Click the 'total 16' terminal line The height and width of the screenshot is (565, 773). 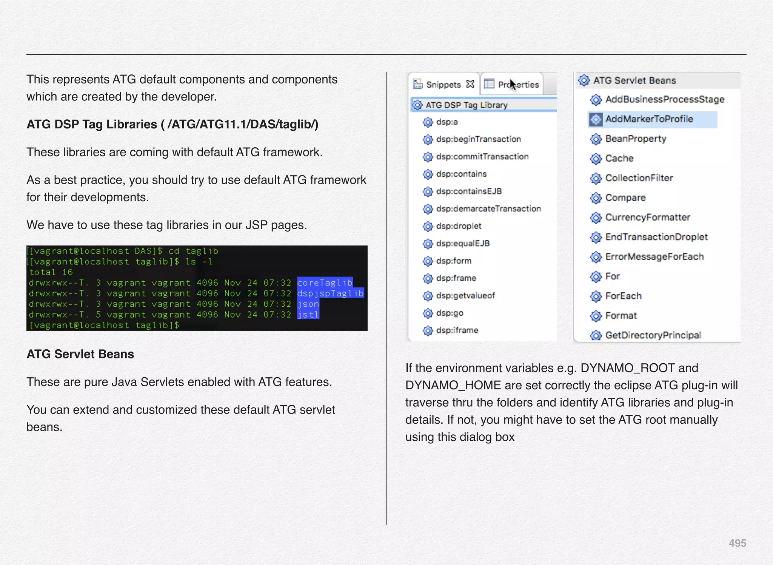point(51,272)
